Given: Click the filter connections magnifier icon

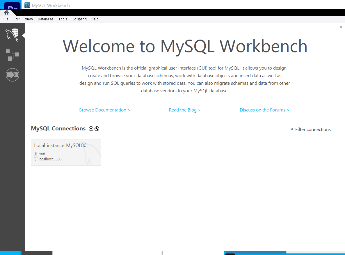Looking at the screenshot, I should click(x=292, y=129).
